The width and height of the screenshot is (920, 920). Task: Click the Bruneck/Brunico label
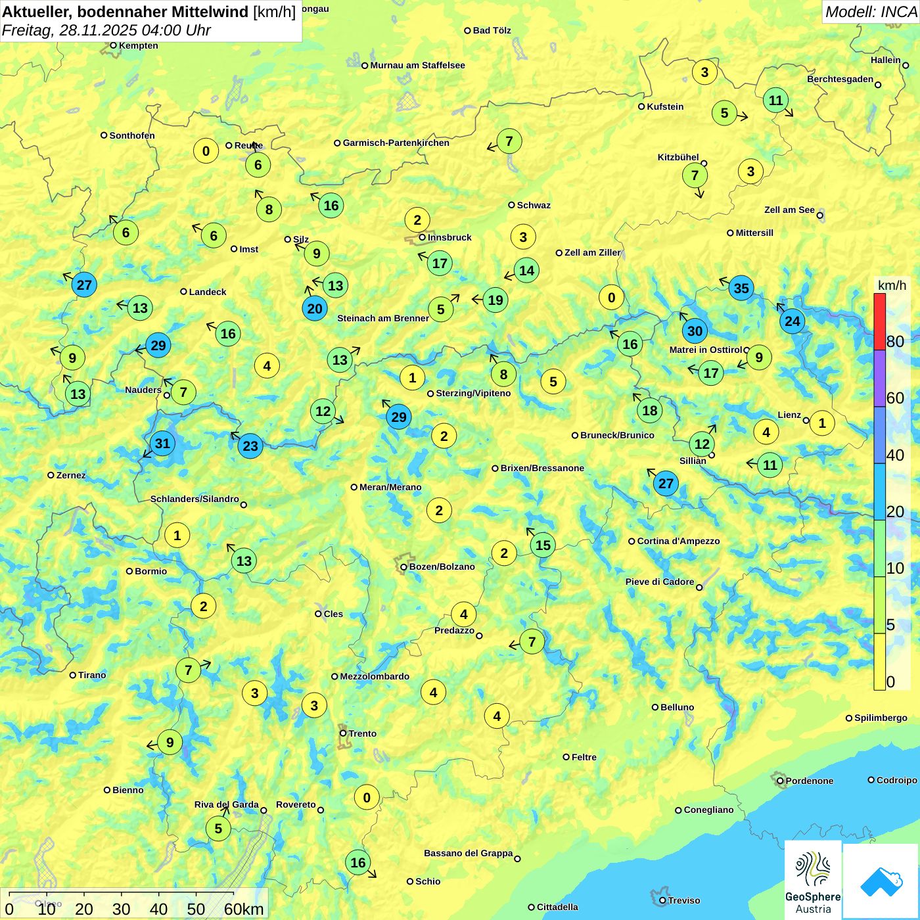pyautogui.click(x=617, y=435)
